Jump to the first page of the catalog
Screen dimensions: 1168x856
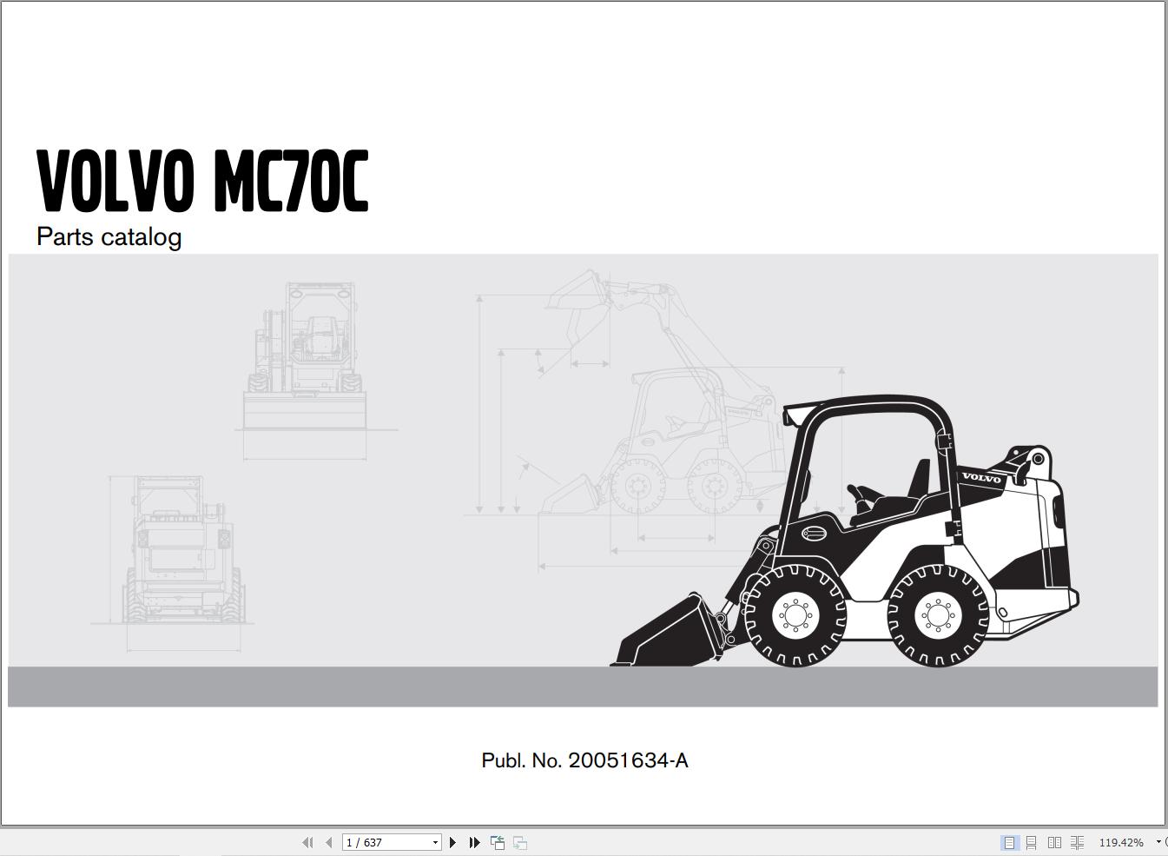308,842
